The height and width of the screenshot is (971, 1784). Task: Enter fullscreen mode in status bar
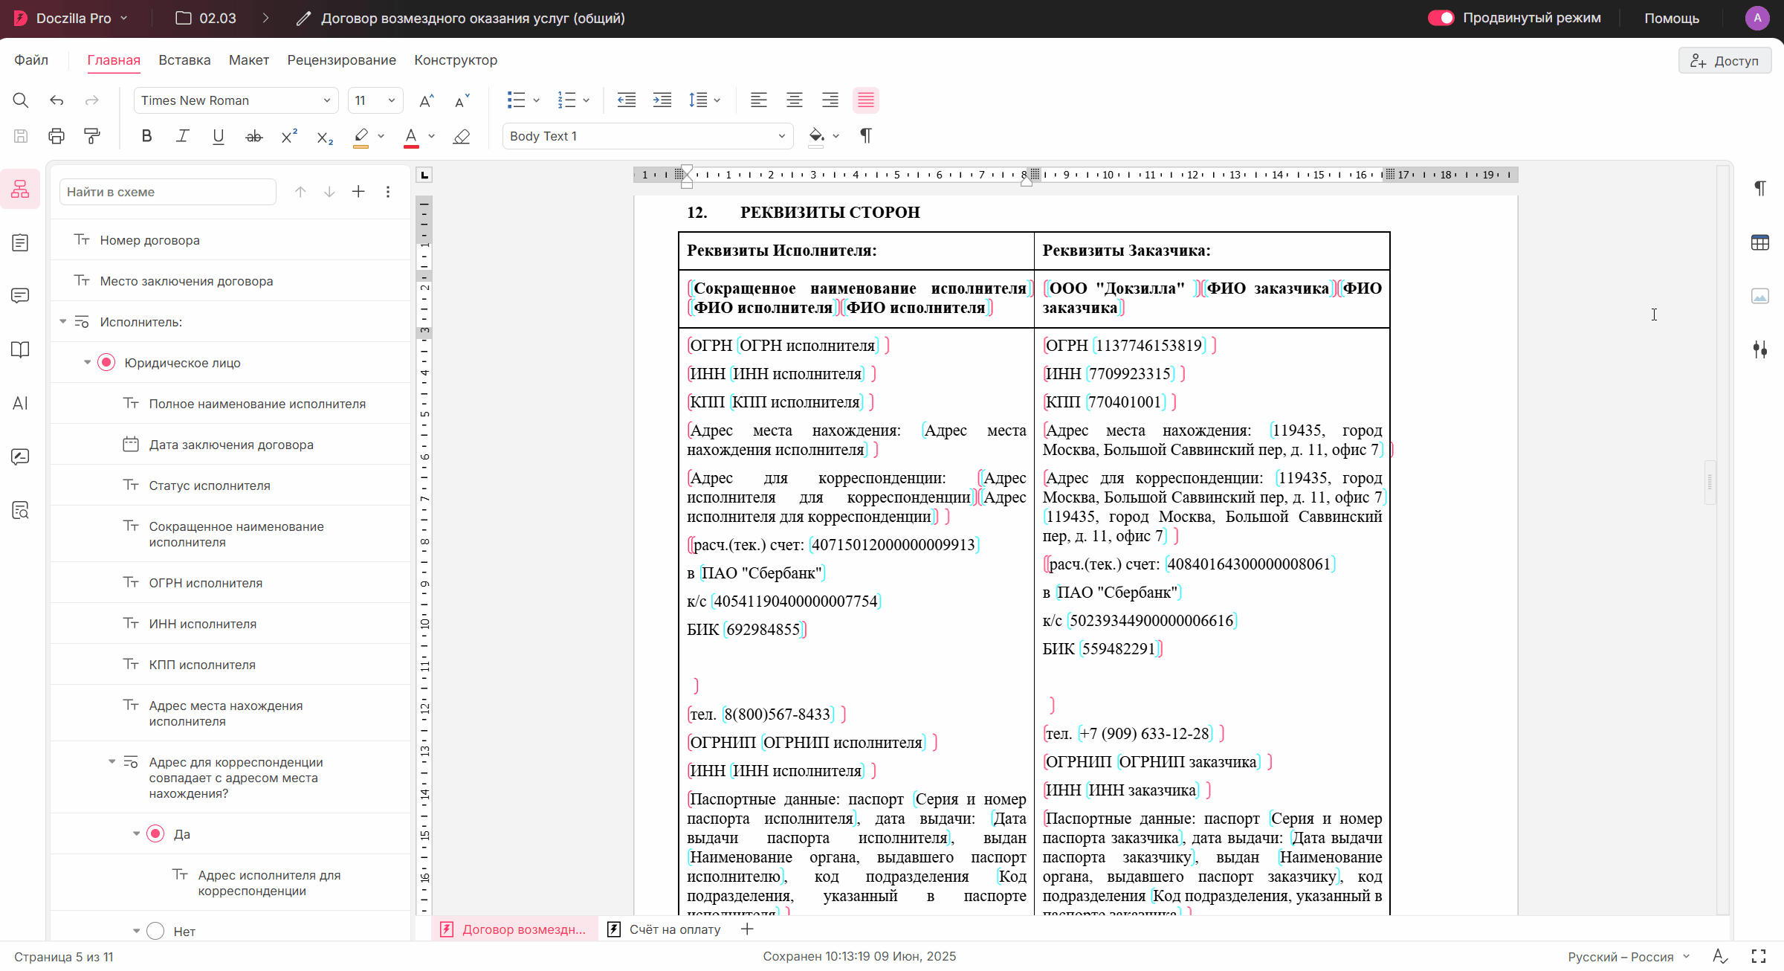[1758, 956]
